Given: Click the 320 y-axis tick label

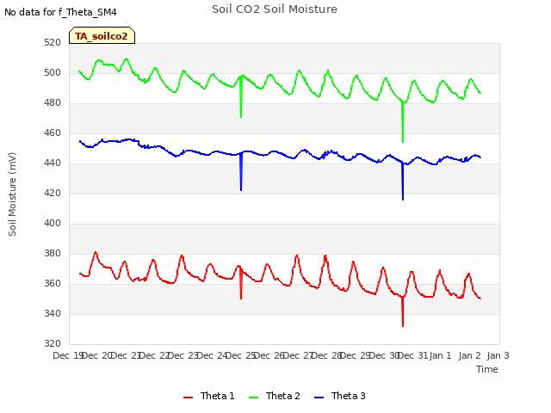Looking at the screenshot, I should pos(53,344).
